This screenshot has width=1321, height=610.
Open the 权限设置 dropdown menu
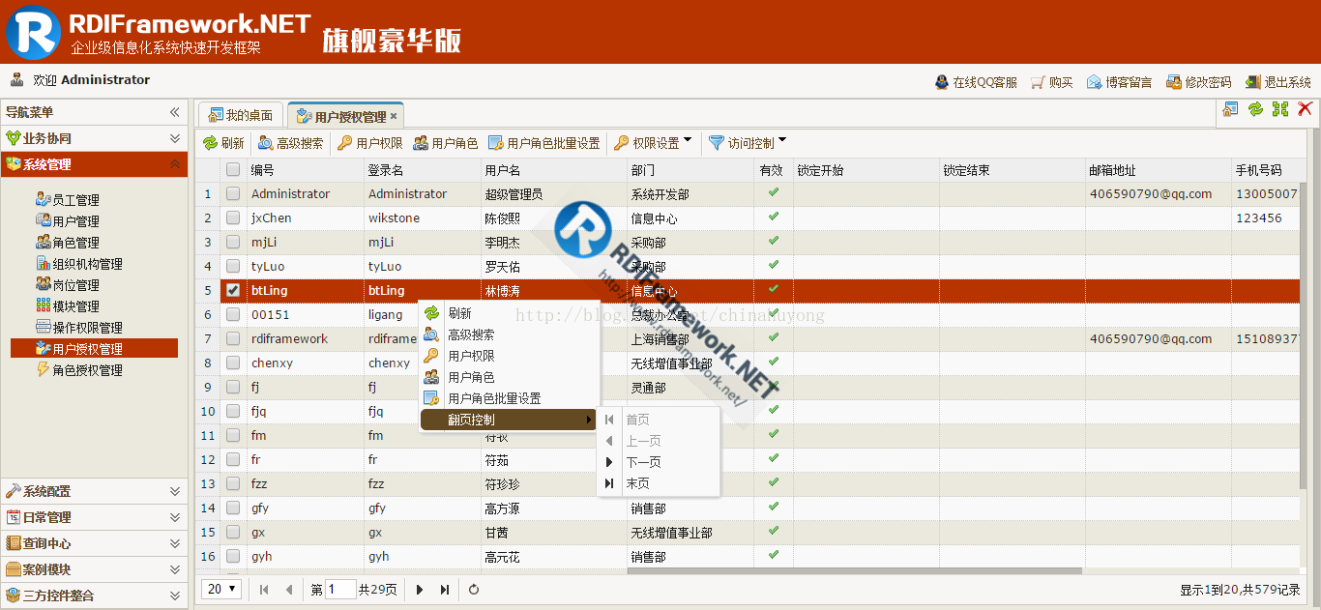(654, 143)
